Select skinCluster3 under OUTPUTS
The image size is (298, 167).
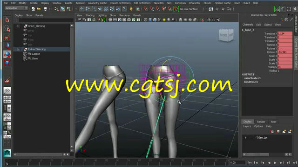pos(252,78)
